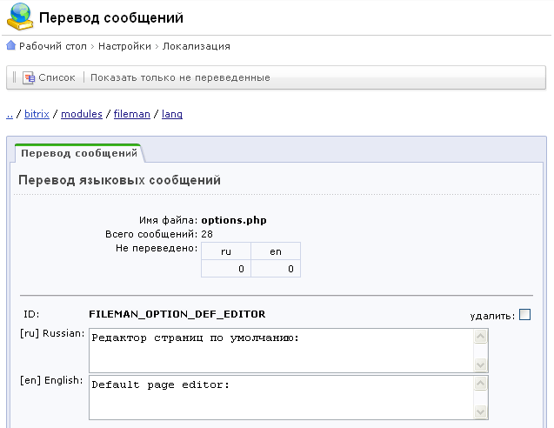554x428 pixels.
Task: Focus the English translation text field
Action: point(280,398)
